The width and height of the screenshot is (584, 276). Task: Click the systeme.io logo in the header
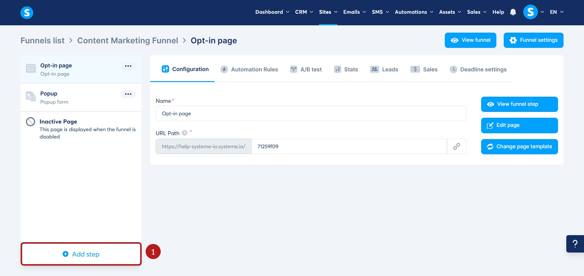coord(27,13)
